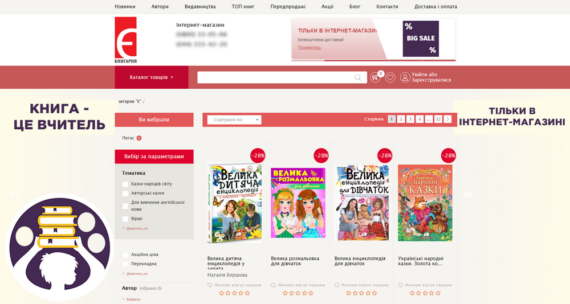Expand the Каталог товарів menu
Image resolution: width=570 pixels, height=304 pixels.
click(151, 77)
